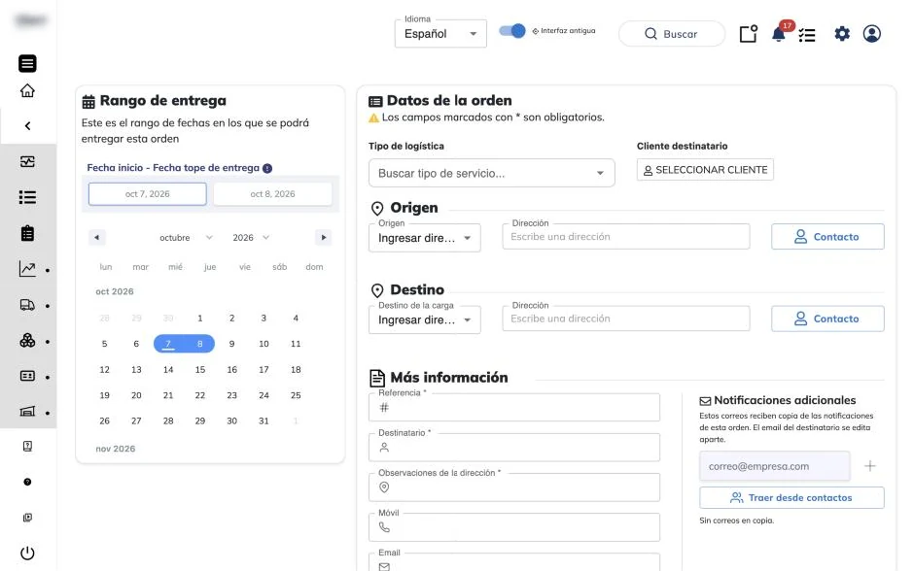Log out with the power icon
The height and width of the screenshot is (571, 914).
(x=27, y=553)
